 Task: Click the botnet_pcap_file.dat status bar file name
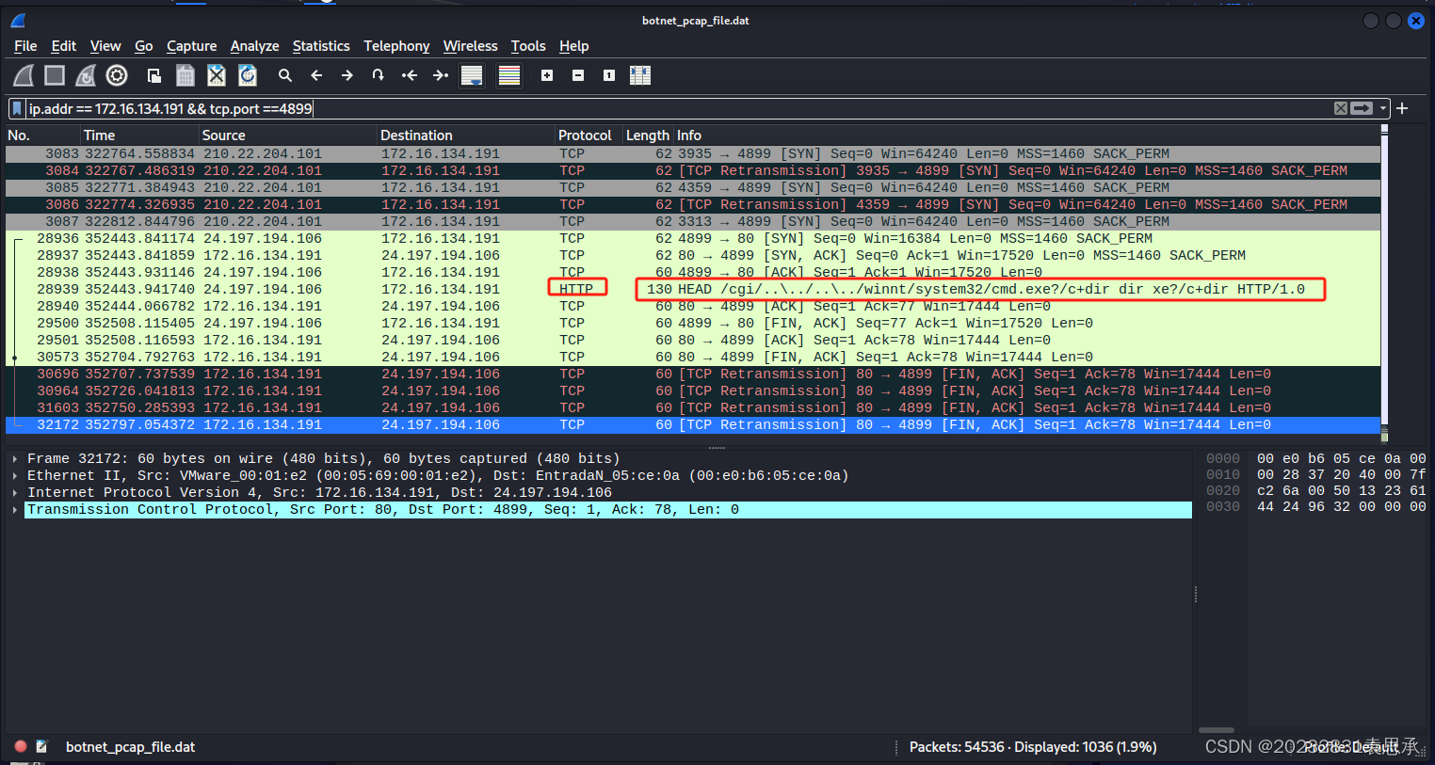coord(130,747)
